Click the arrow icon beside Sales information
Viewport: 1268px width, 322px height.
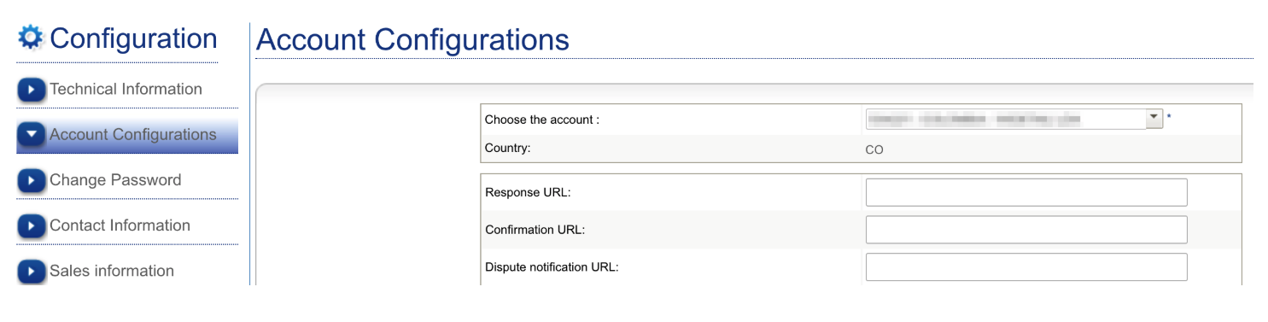click(x=31, y=272)
